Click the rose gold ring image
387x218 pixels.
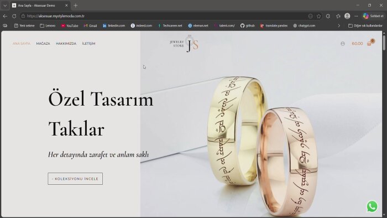click(x=287, y=162)
